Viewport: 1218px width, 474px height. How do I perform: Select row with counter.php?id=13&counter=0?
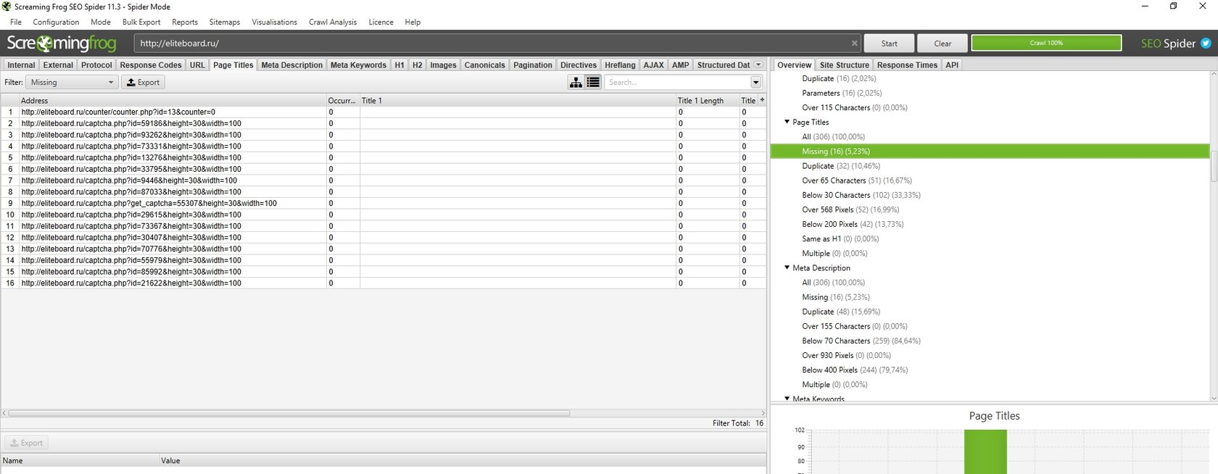coord(383,112)
